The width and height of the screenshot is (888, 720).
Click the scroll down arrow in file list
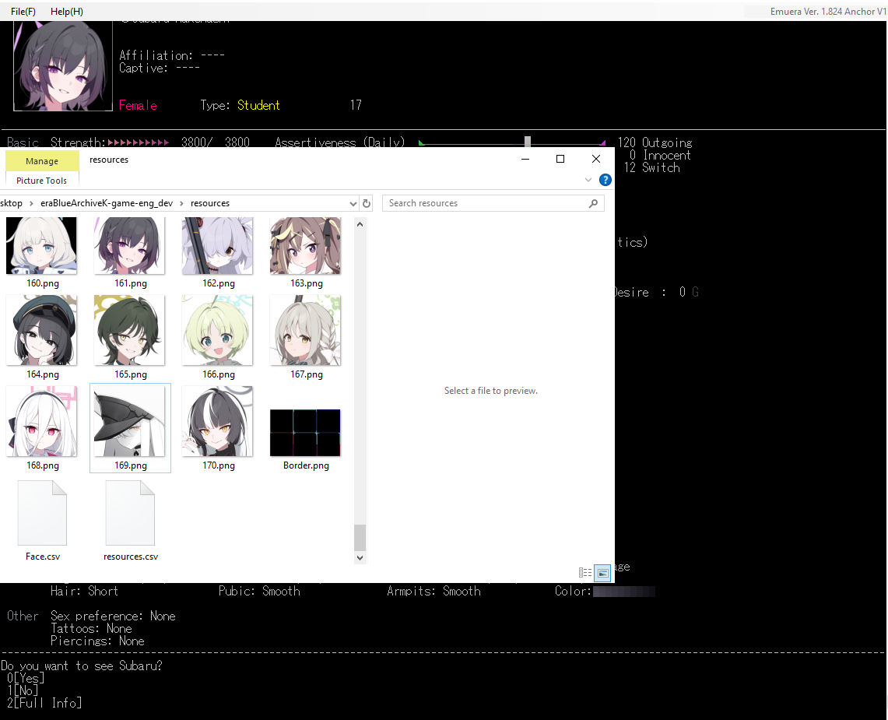click(x=360, y=558)
